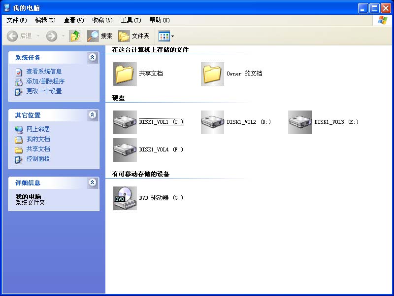394x296 pixels.
Task: Click the 详细信息 panel header
Action: coord(54,183)
